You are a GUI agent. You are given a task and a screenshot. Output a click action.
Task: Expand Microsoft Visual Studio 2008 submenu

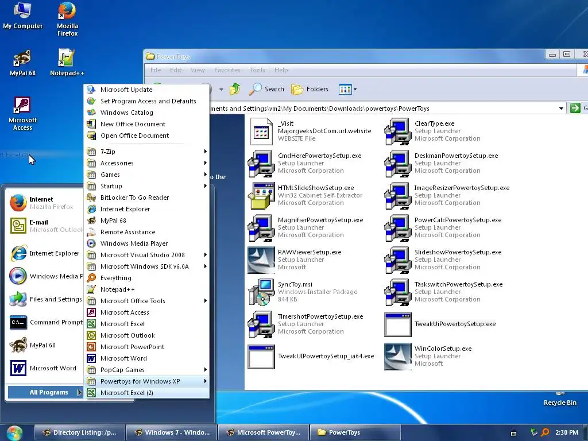pyautogui.click(x=146, y=255)
